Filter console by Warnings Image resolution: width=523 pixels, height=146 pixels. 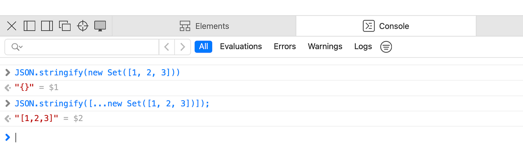tap(325, 47)
